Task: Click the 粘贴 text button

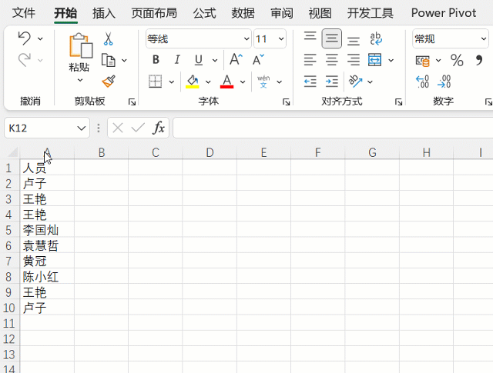Action: 79,67
